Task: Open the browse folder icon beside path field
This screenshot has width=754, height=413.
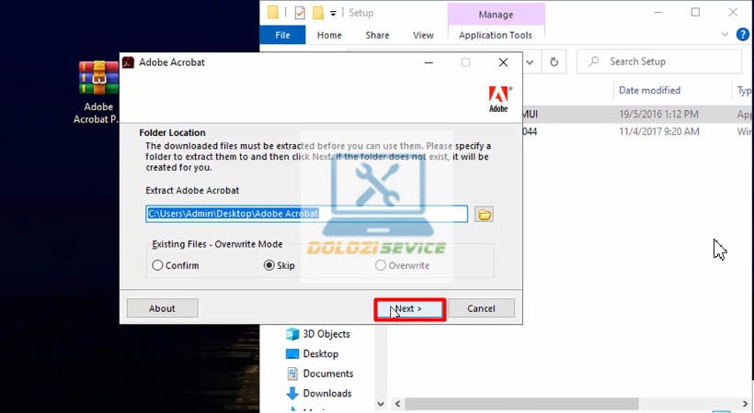Action: coord(485,214)
